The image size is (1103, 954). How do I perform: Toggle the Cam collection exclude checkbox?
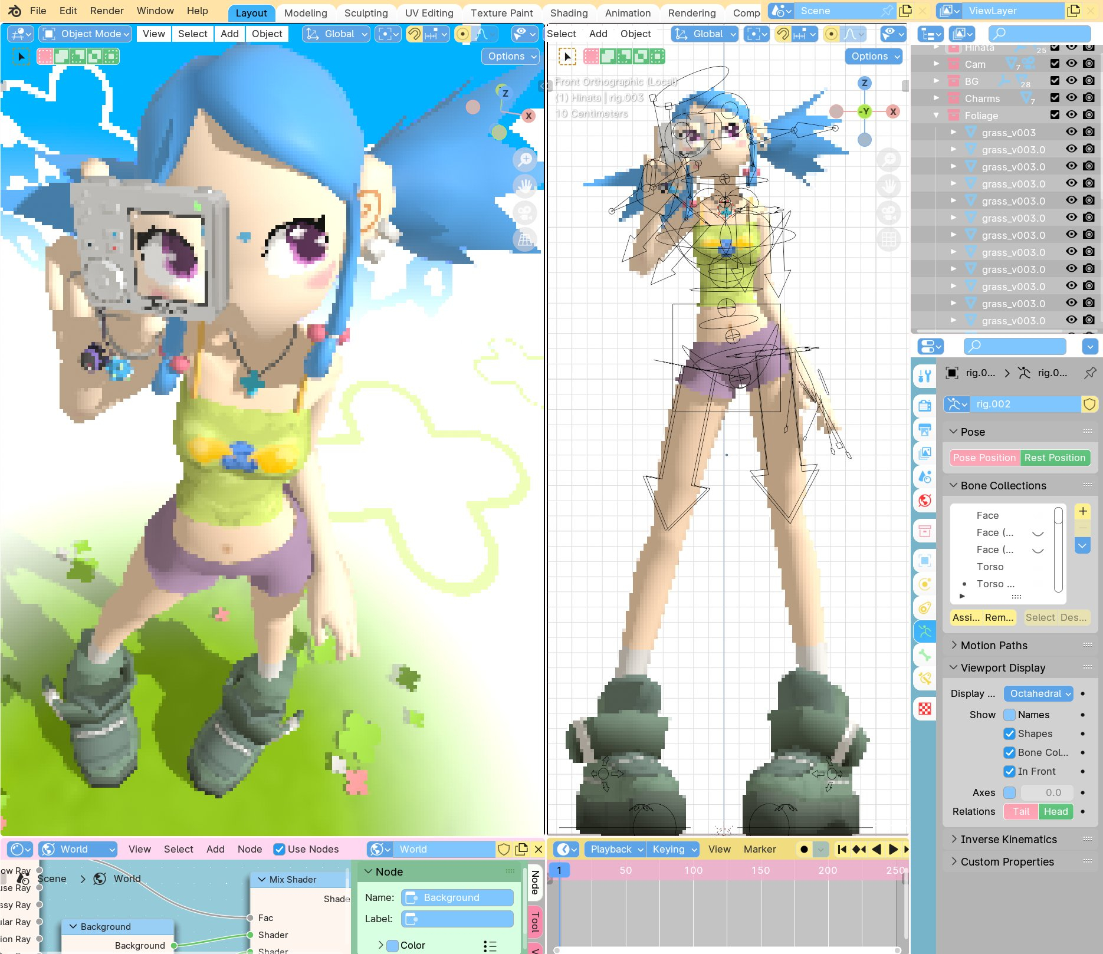pyautogui.click(x=1055, y=64)
